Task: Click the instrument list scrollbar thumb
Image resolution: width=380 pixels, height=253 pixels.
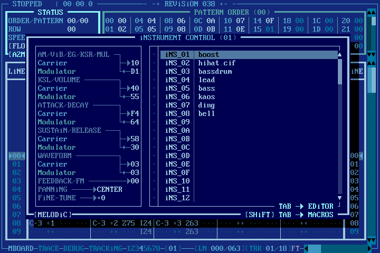Action: pyautogui.click(x=340, y=72)
